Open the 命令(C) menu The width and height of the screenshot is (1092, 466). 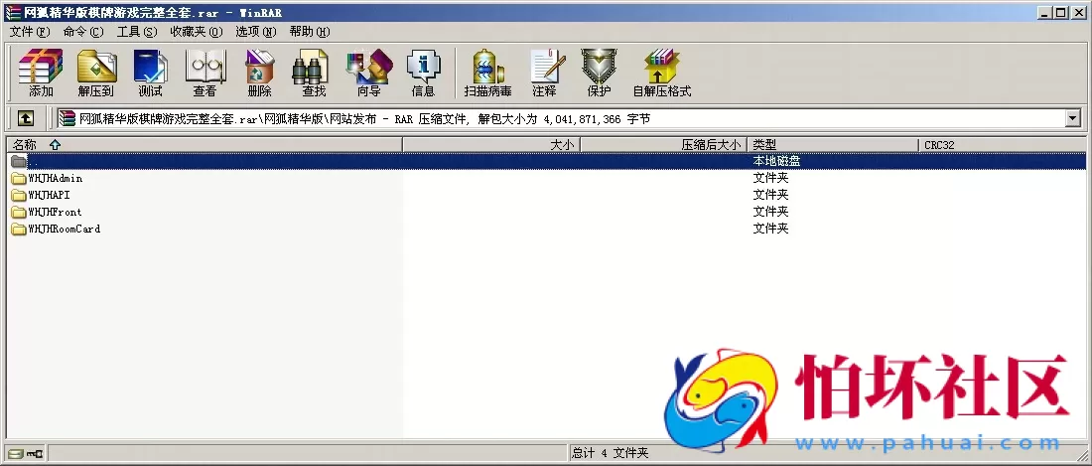click(x=82, y=32)
